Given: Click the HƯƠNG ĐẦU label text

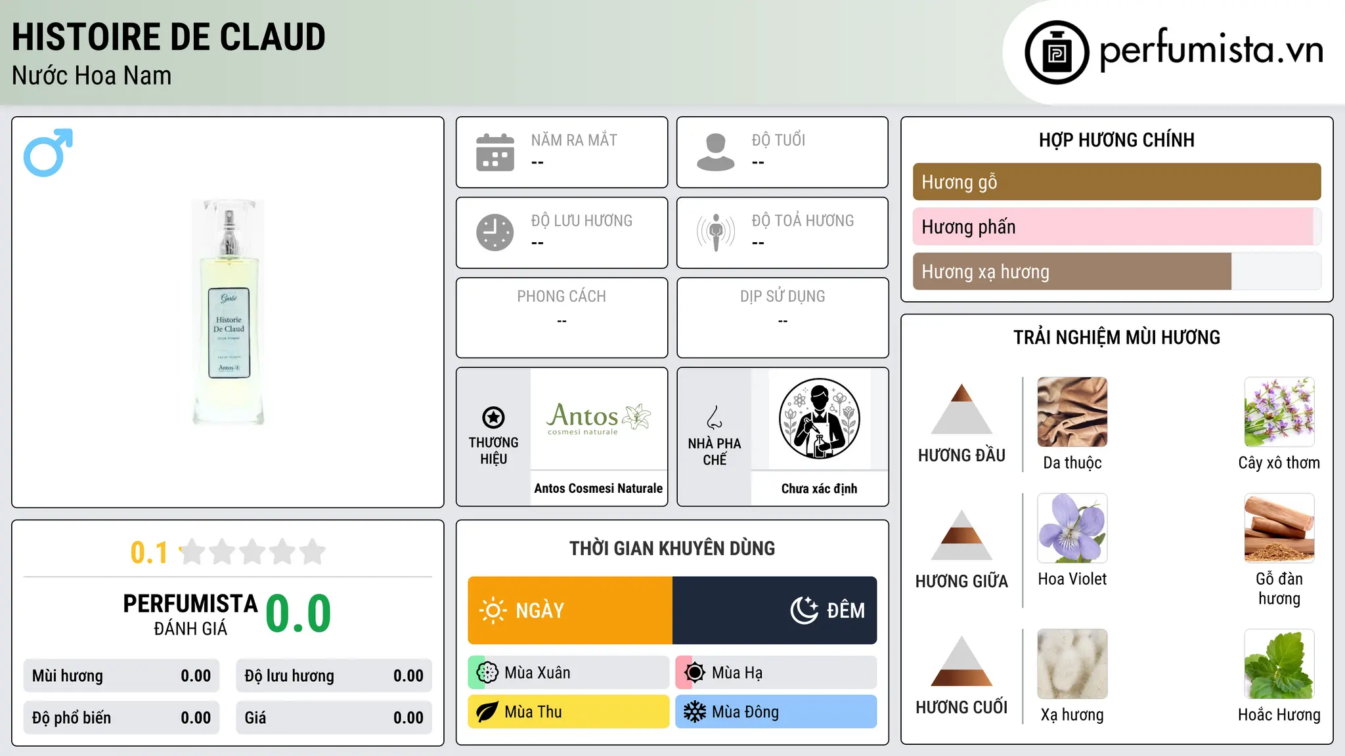Looking at the screenshot, I should click(961, 455).
